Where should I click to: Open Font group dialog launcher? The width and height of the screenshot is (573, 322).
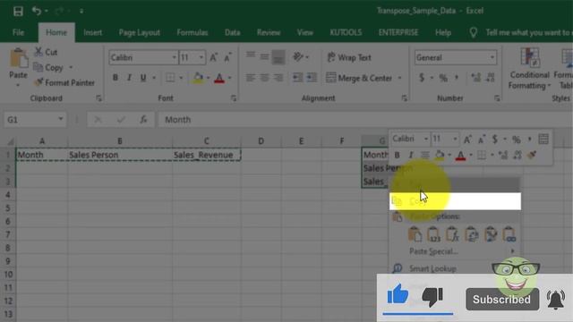pos(234,98)
